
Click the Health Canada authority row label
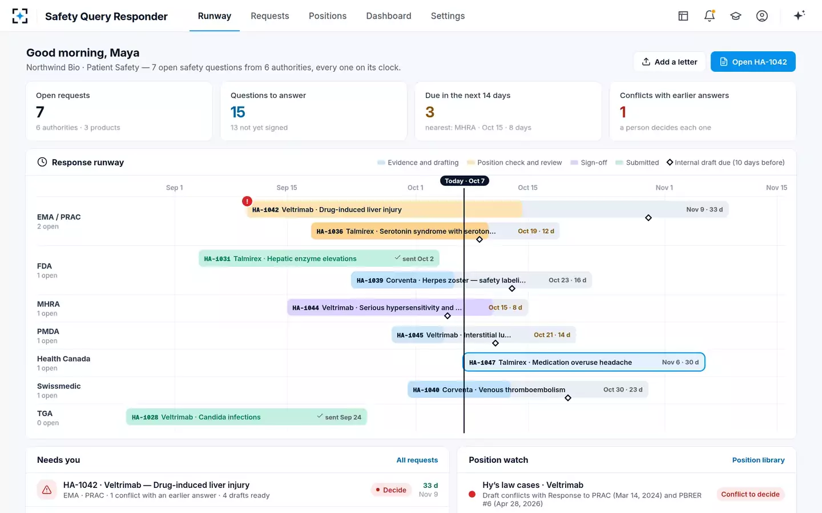pos(63,359)
